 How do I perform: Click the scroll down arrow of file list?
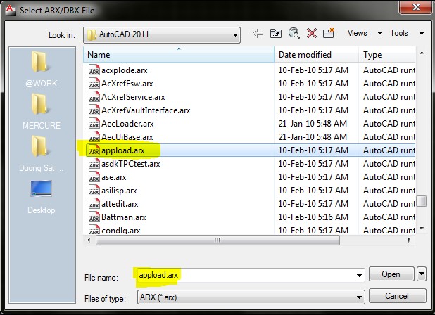click(422, 229)
